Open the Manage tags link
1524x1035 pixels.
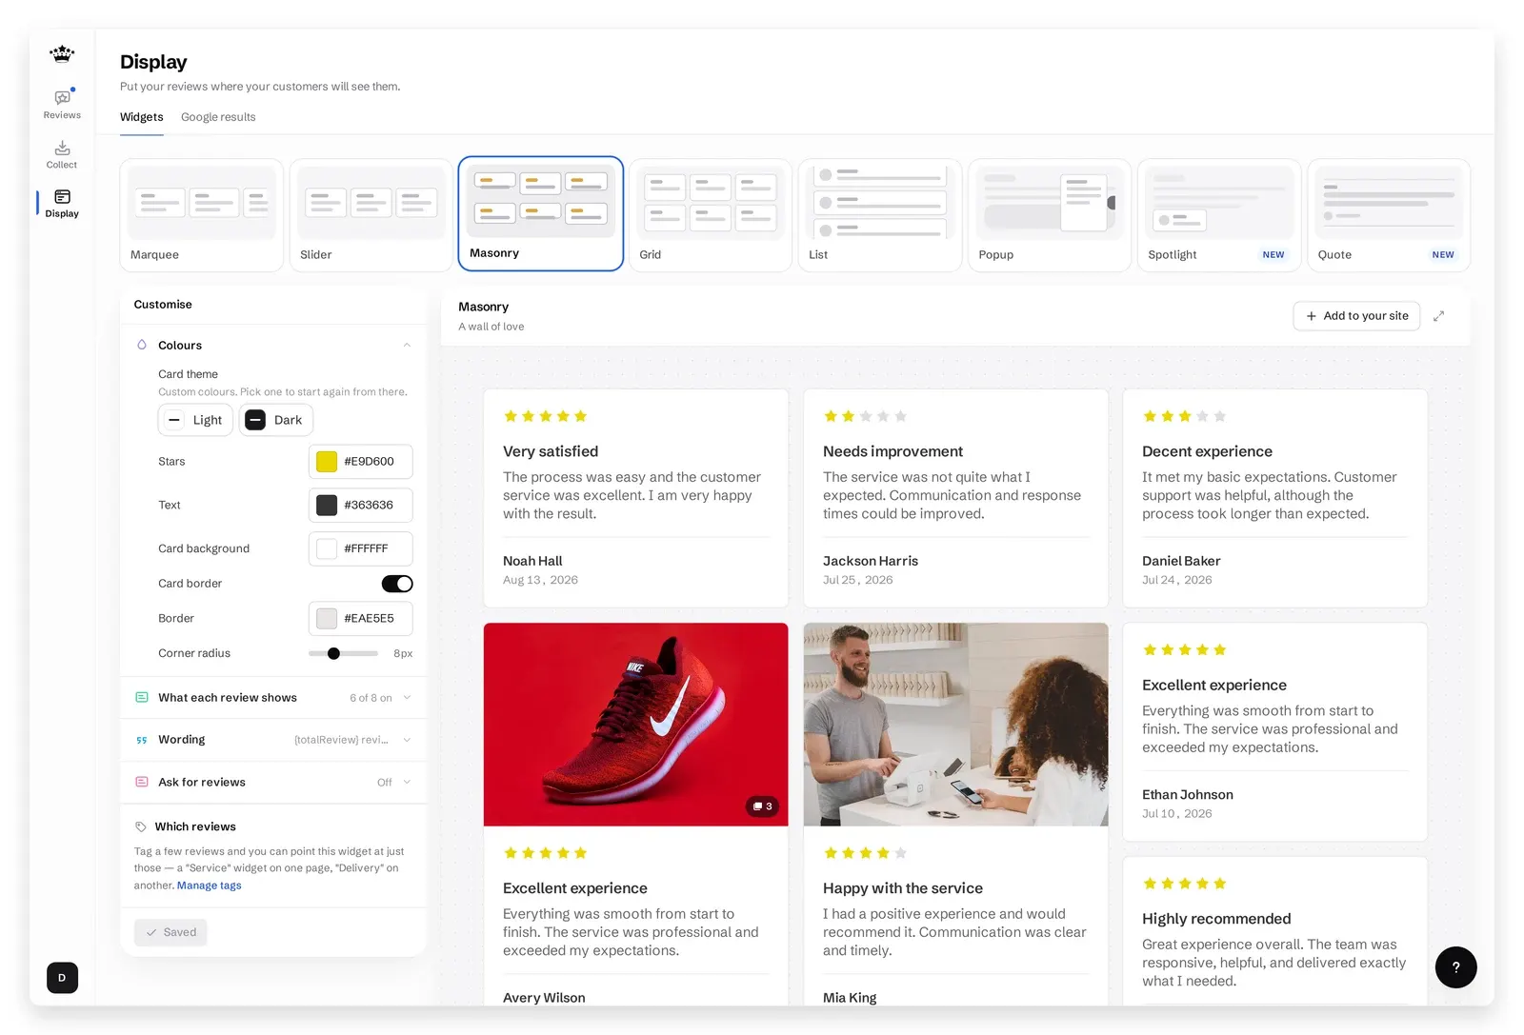click(210, 886)
